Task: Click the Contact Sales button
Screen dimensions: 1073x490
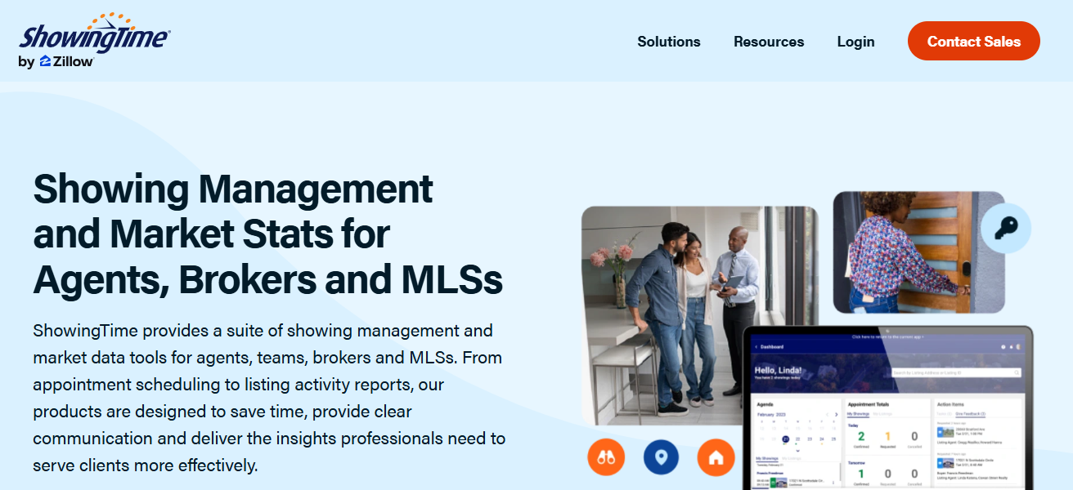Action: coord(973,41)
